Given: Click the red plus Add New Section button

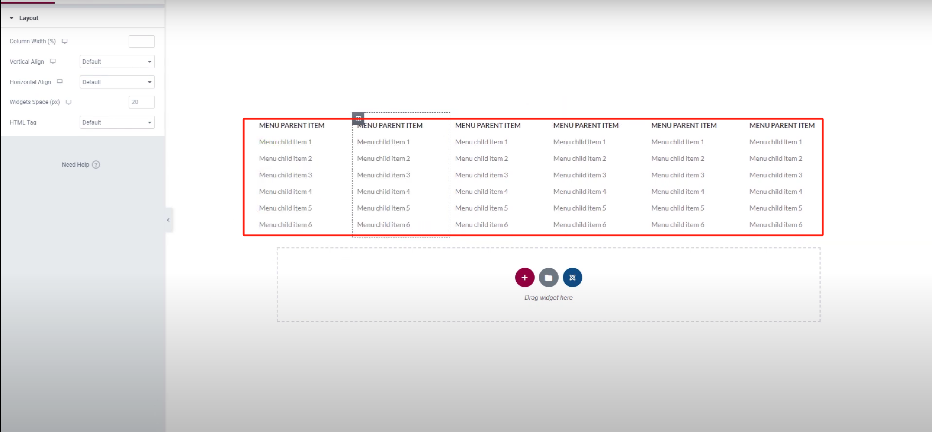Looking at the screenshot, I should point(524,278).
